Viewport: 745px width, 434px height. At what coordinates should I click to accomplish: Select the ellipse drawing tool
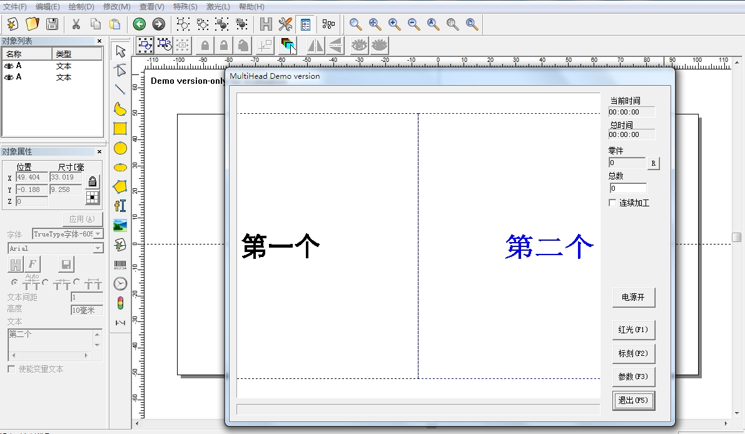click(x=120, y=167)
